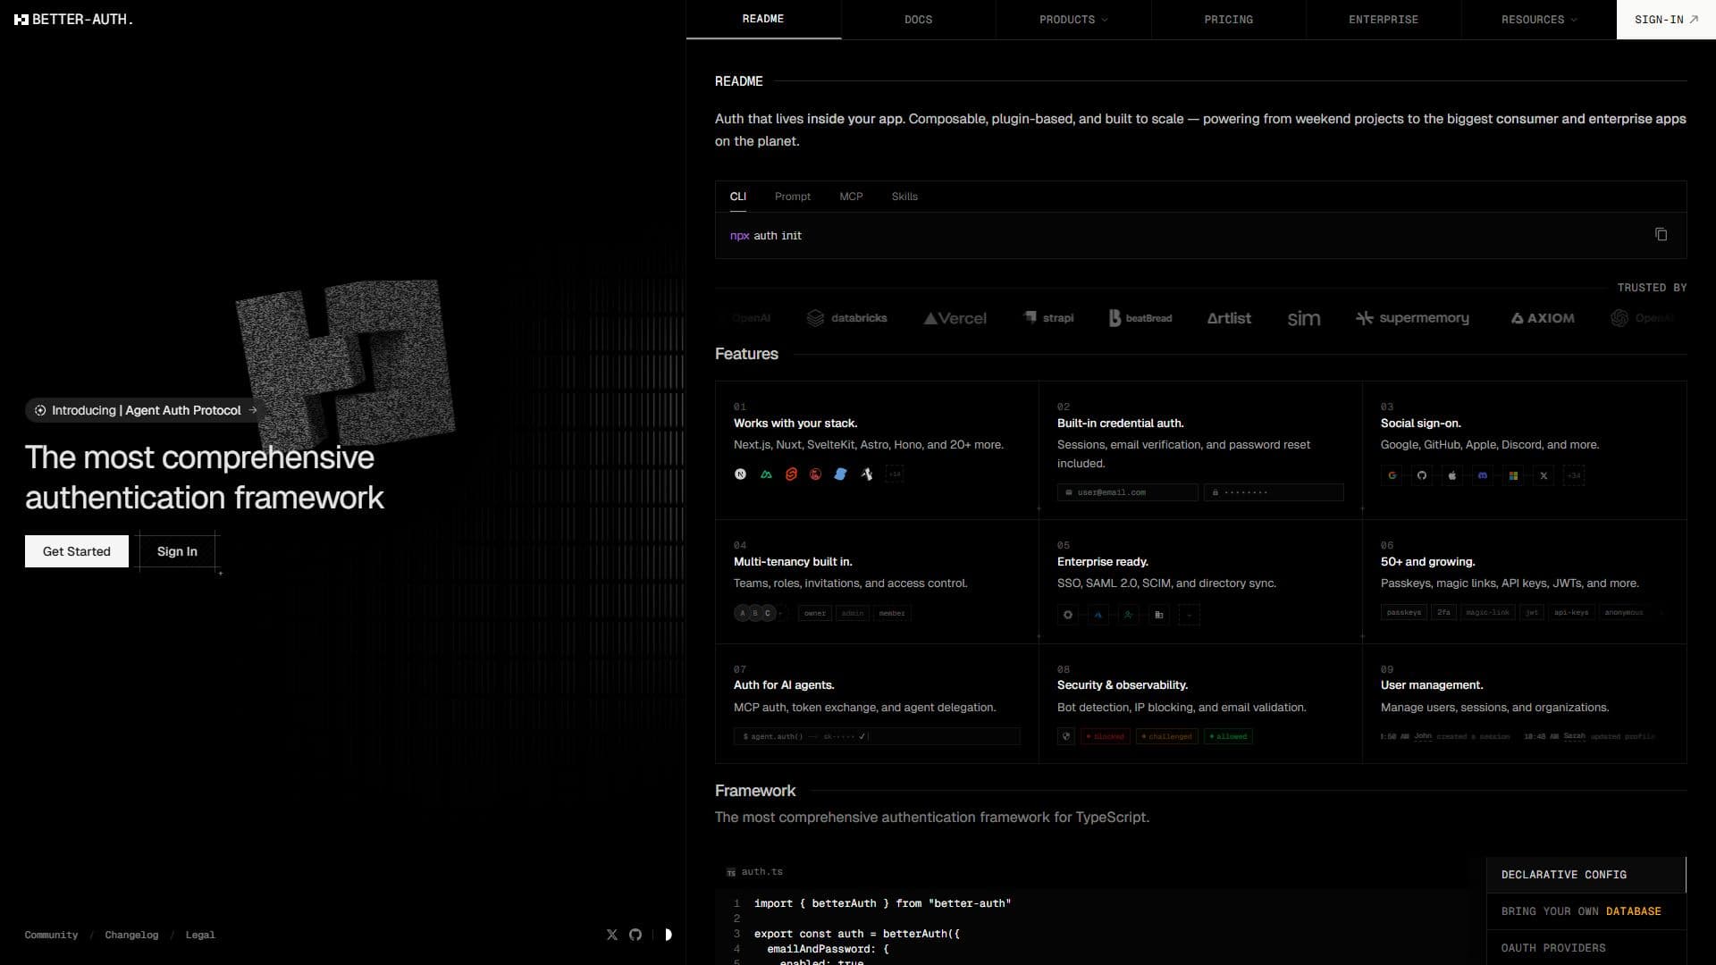
Task: Select the OAuth Providers code tab
Action: point(1586,948)
